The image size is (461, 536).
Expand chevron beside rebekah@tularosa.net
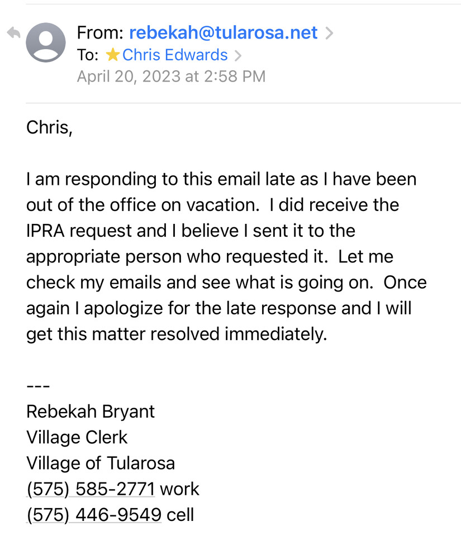[329, 33]
